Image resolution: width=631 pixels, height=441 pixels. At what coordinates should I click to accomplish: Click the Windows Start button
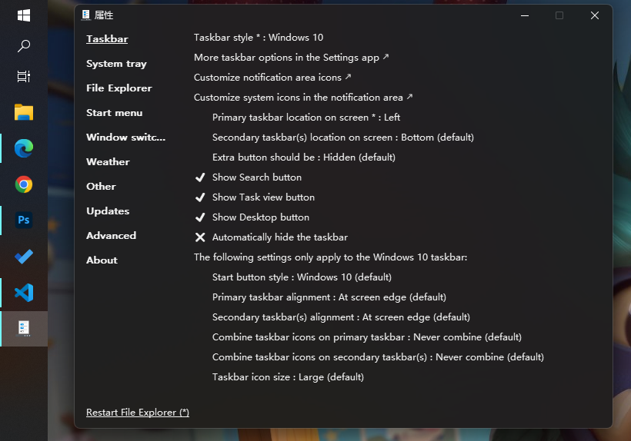pos(24,15)
